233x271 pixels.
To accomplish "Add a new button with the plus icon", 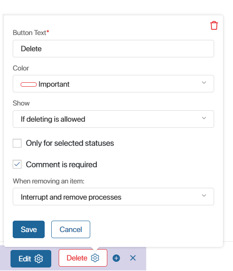I will pyautogui.click(x=116, y=258).
